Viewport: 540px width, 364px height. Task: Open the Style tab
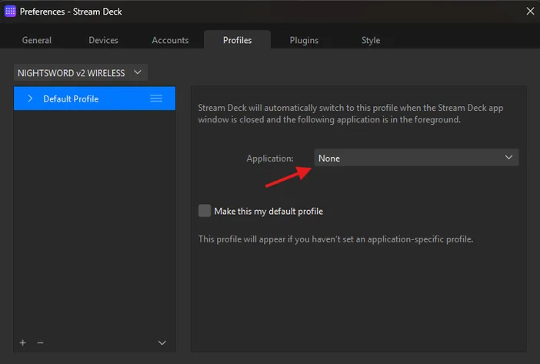click(x=371, y=40)
